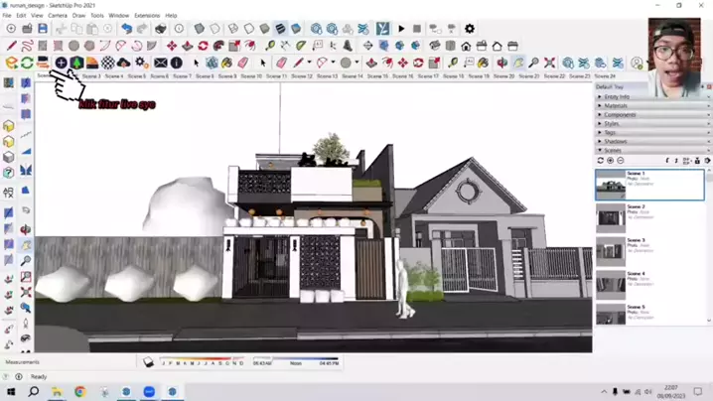713x401 pixels.
Task: Click the Remove Scene minus icon
Action: tap(621, 161)
